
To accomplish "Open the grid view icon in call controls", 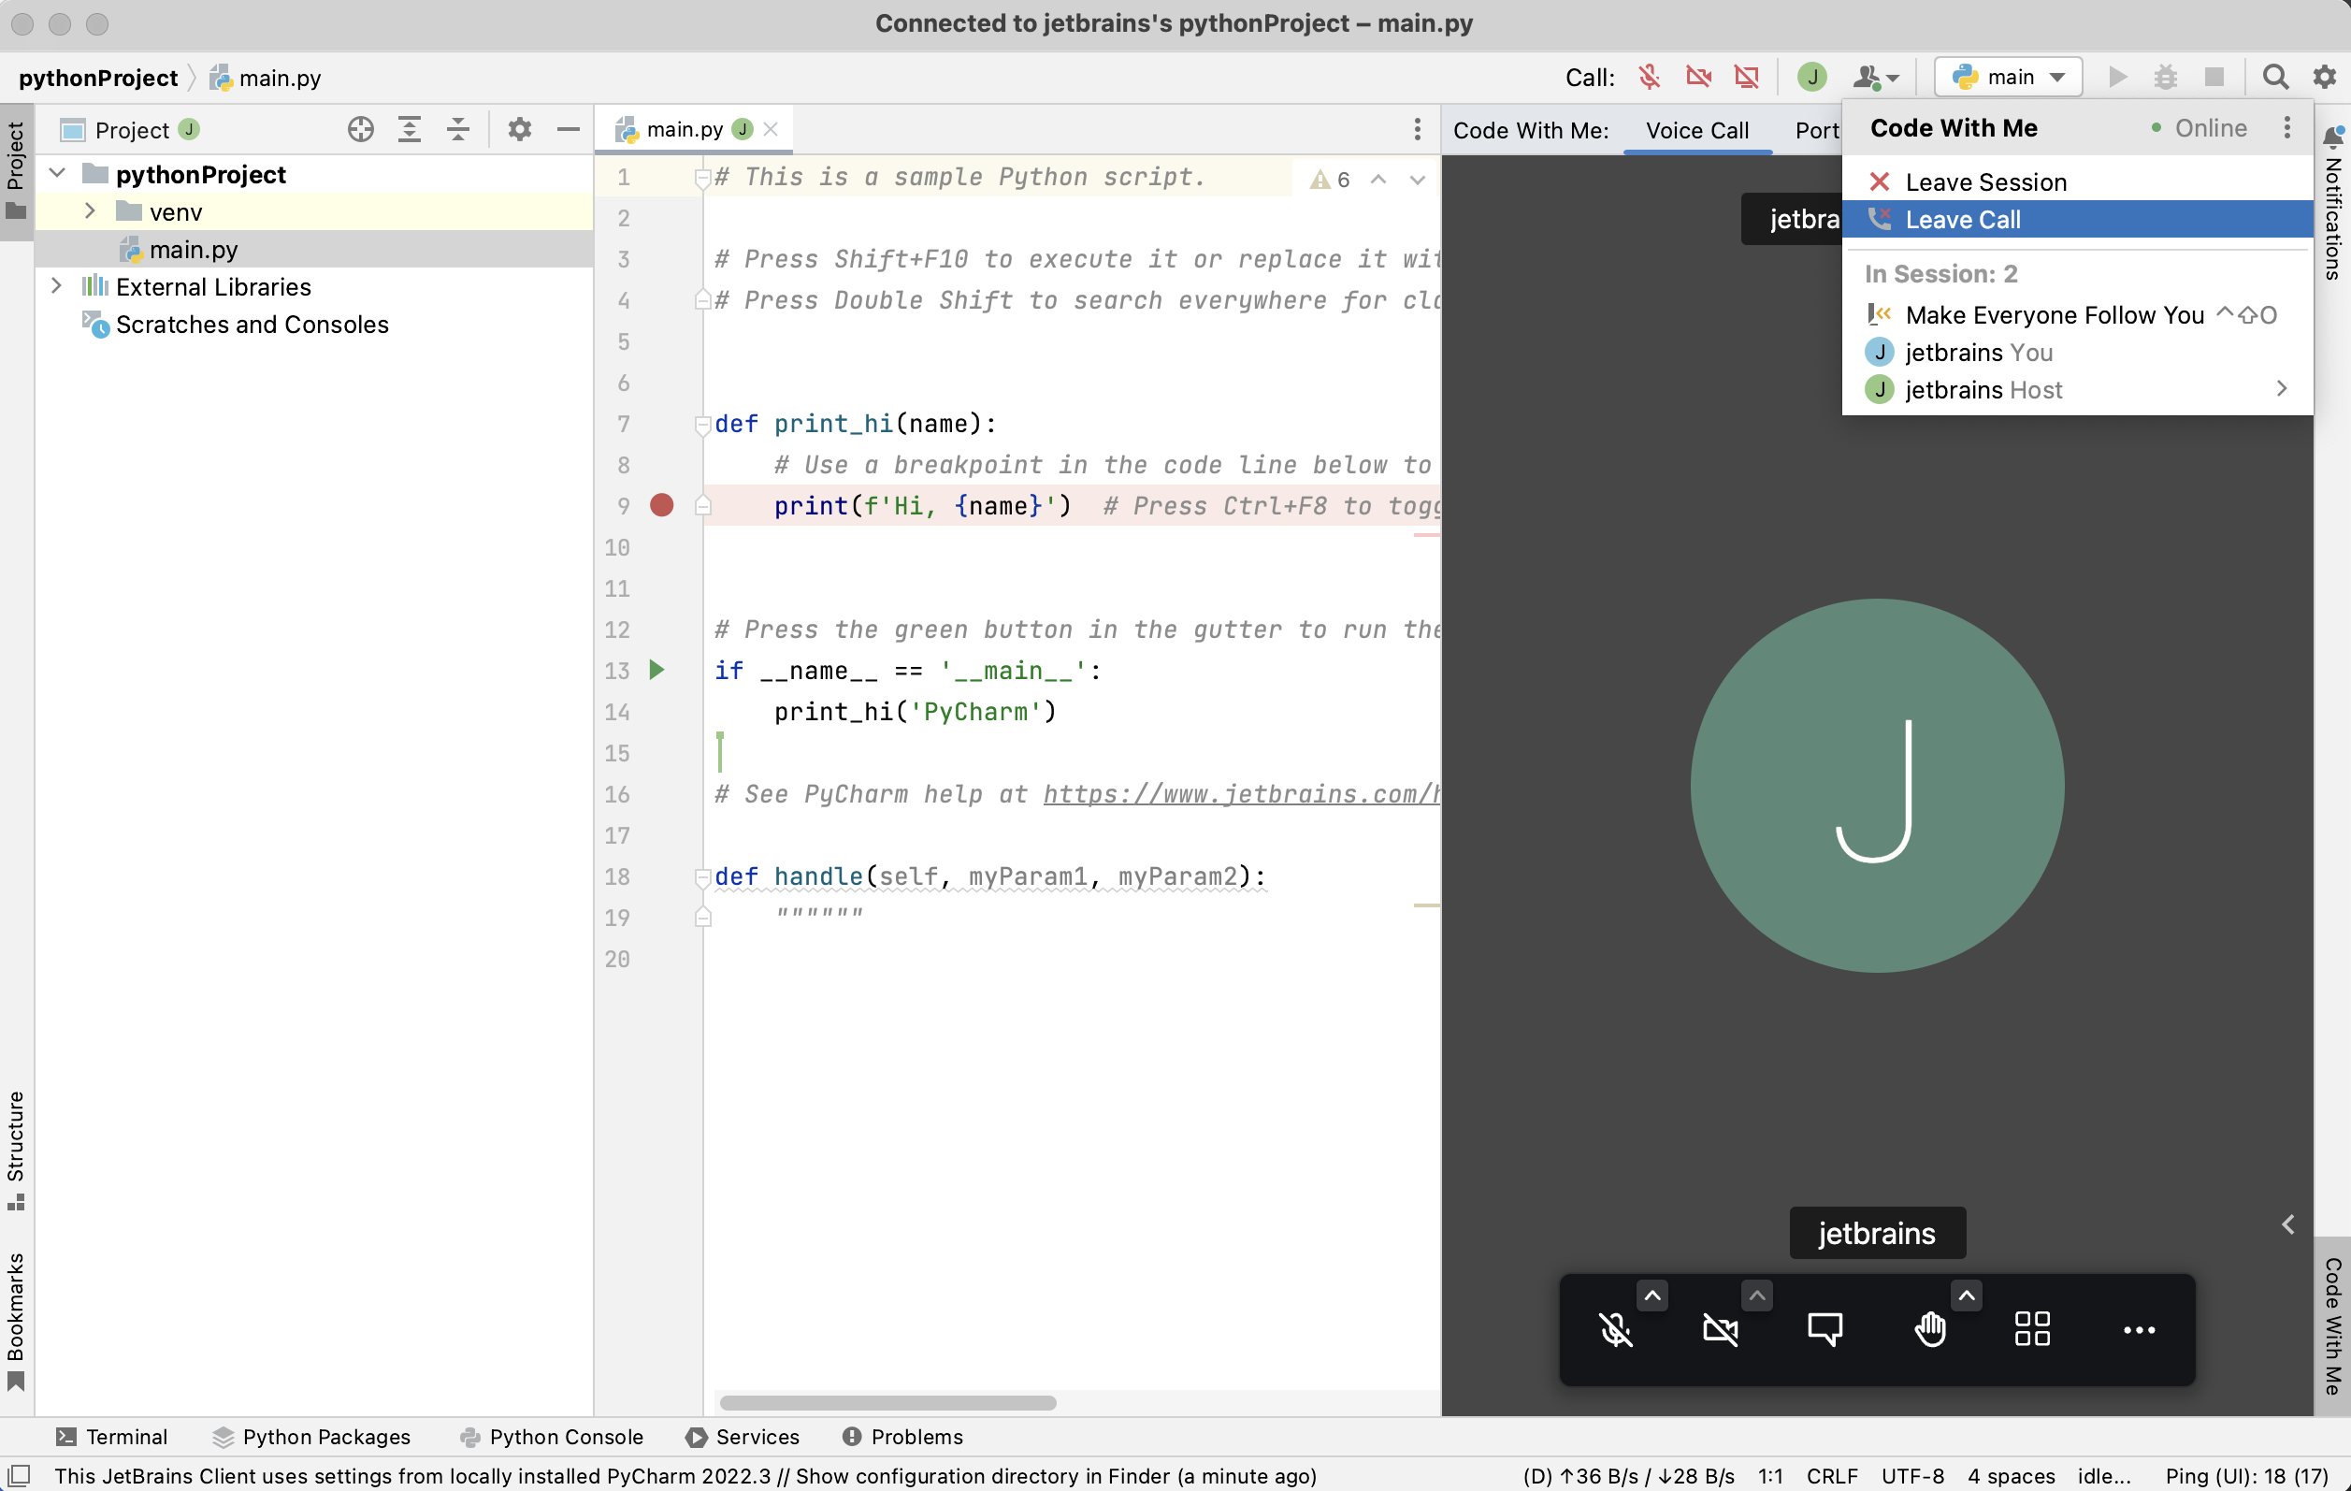I will click(2035, 1330).
